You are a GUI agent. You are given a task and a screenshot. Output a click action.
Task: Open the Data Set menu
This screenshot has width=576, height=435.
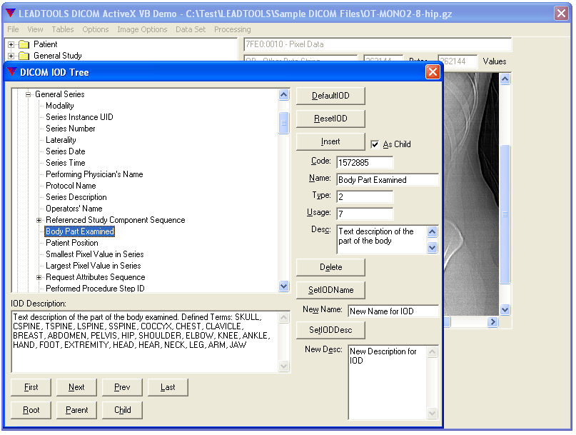(x=190, y=29)
